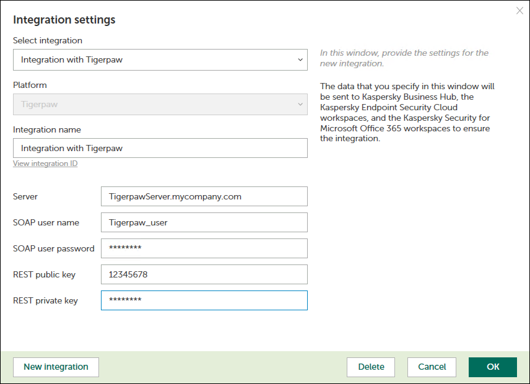The height and width of the screenshot is (384, 530).
Task: Click the "REST public key" label
Action: 43,274
